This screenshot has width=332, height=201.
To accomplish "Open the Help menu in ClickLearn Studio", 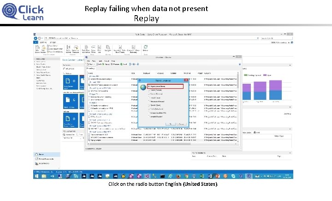I will pos(113,61).
